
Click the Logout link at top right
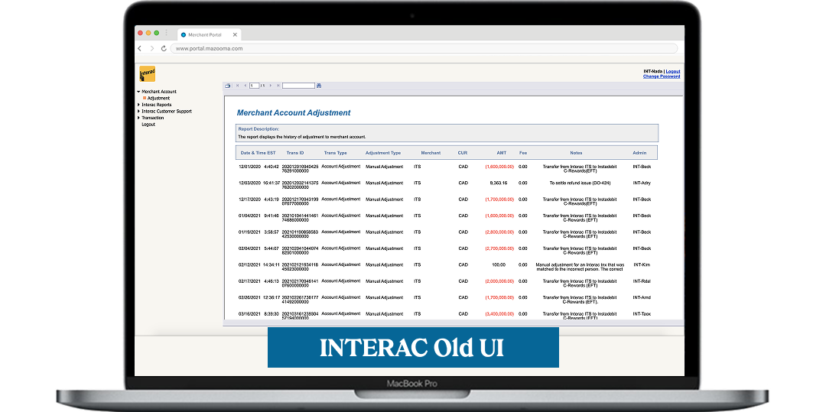(672, 71)
